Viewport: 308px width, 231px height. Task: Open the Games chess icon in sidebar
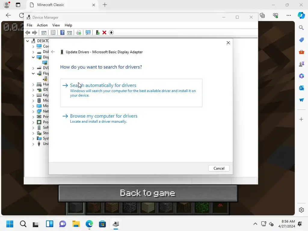301,64
